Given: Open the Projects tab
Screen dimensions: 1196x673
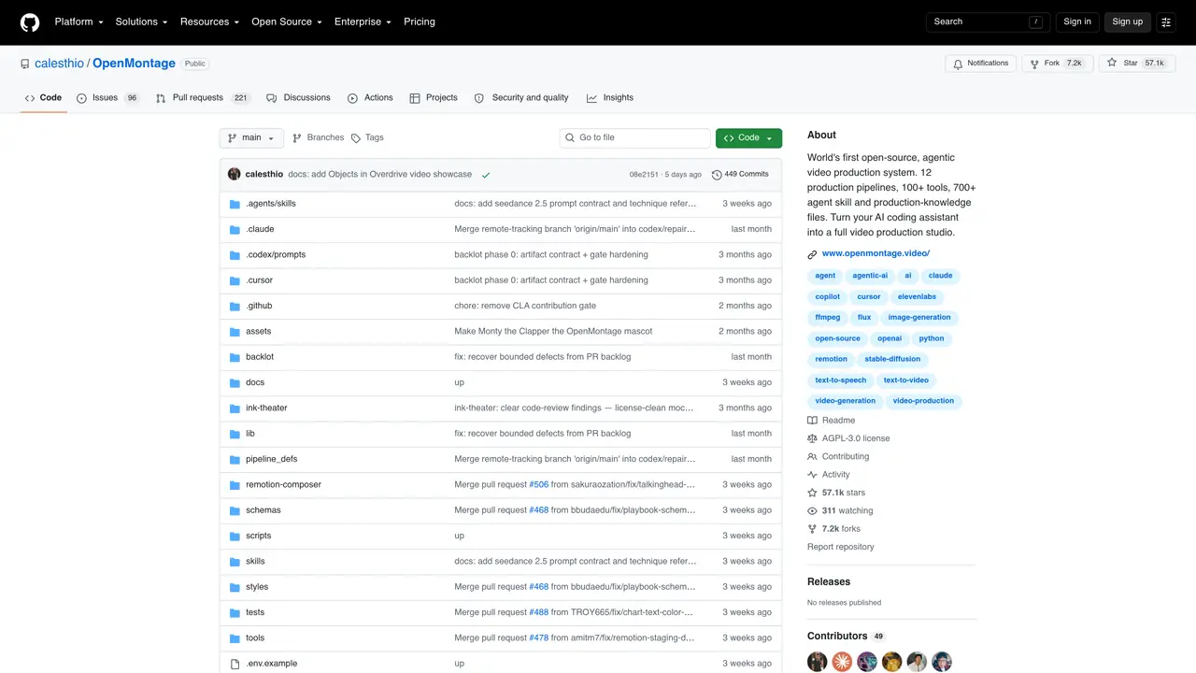Looking at the screenshot, I should [x=434, y=97].
